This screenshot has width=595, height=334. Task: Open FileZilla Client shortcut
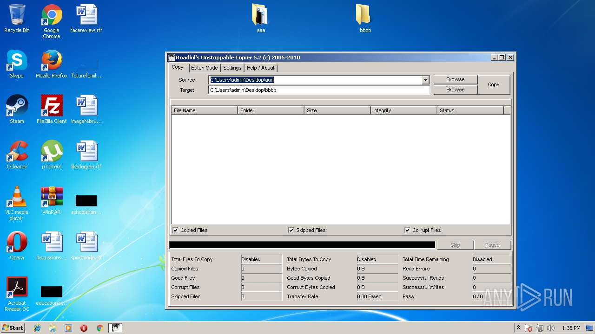[x=52, y=109]
